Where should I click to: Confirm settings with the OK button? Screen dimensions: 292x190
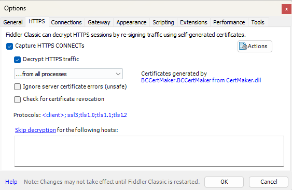pos(224,182)
